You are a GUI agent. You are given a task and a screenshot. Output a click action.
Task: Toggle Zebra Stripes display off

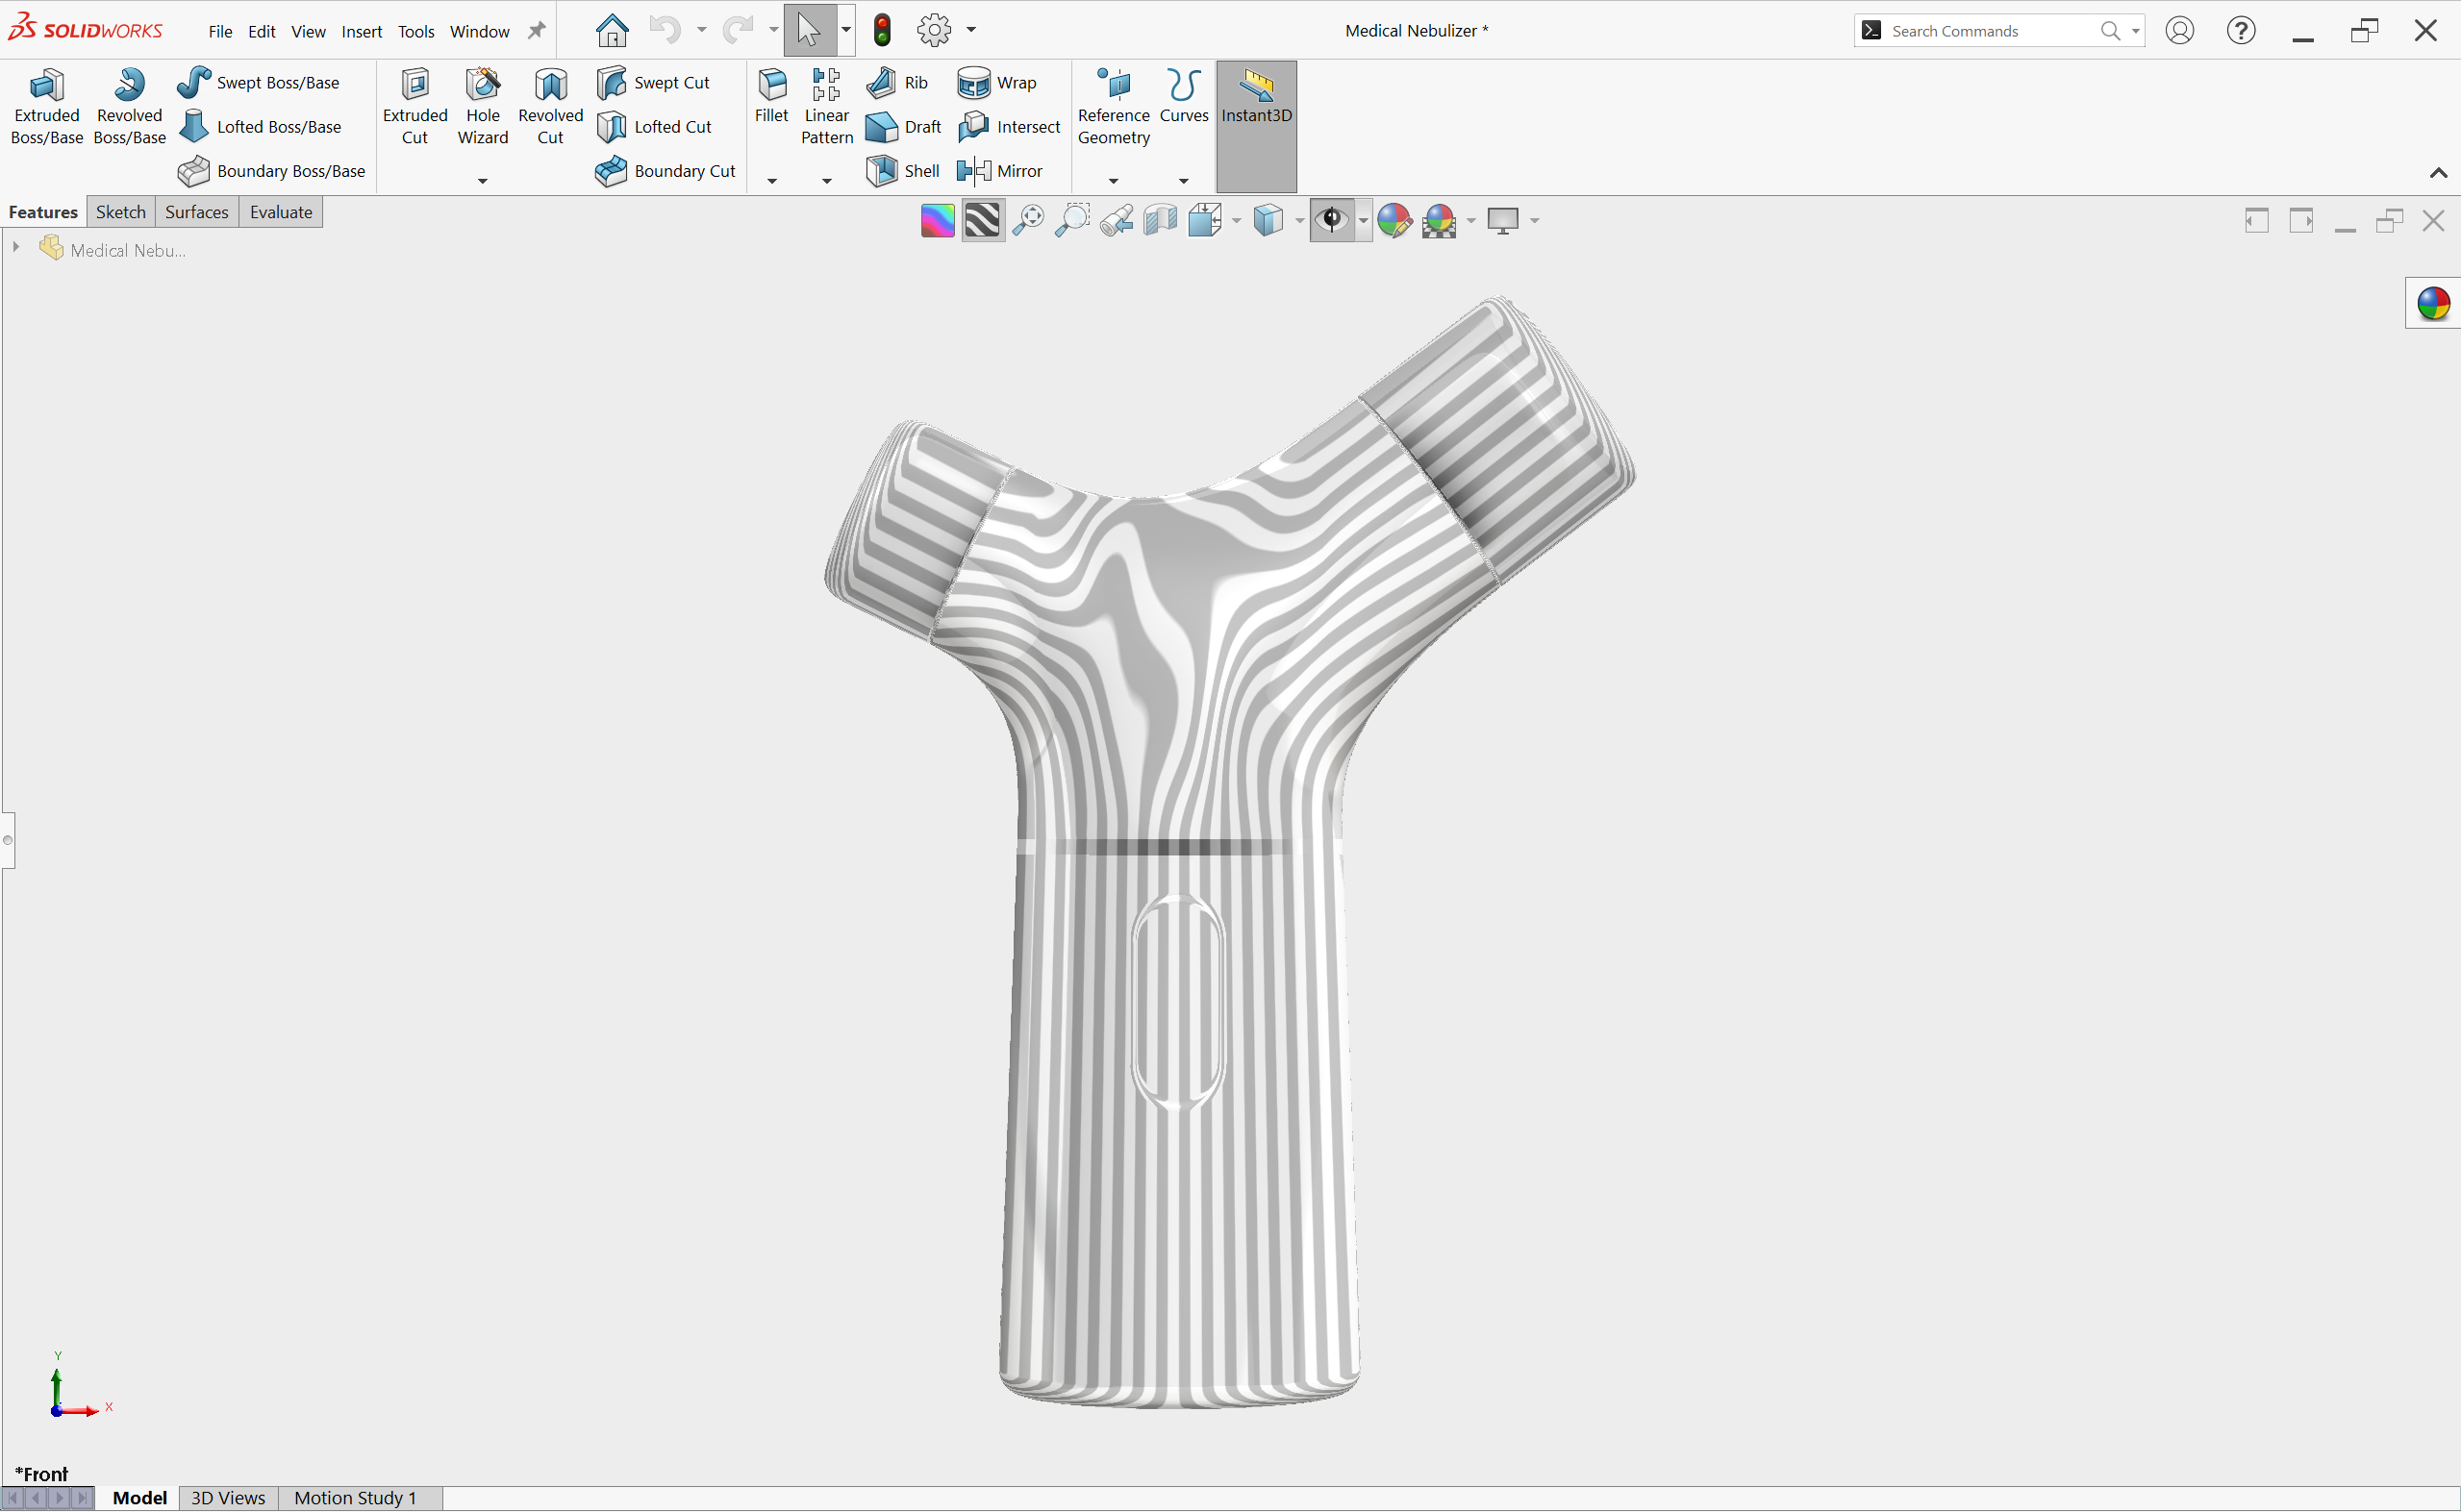[x=981, y=220]
